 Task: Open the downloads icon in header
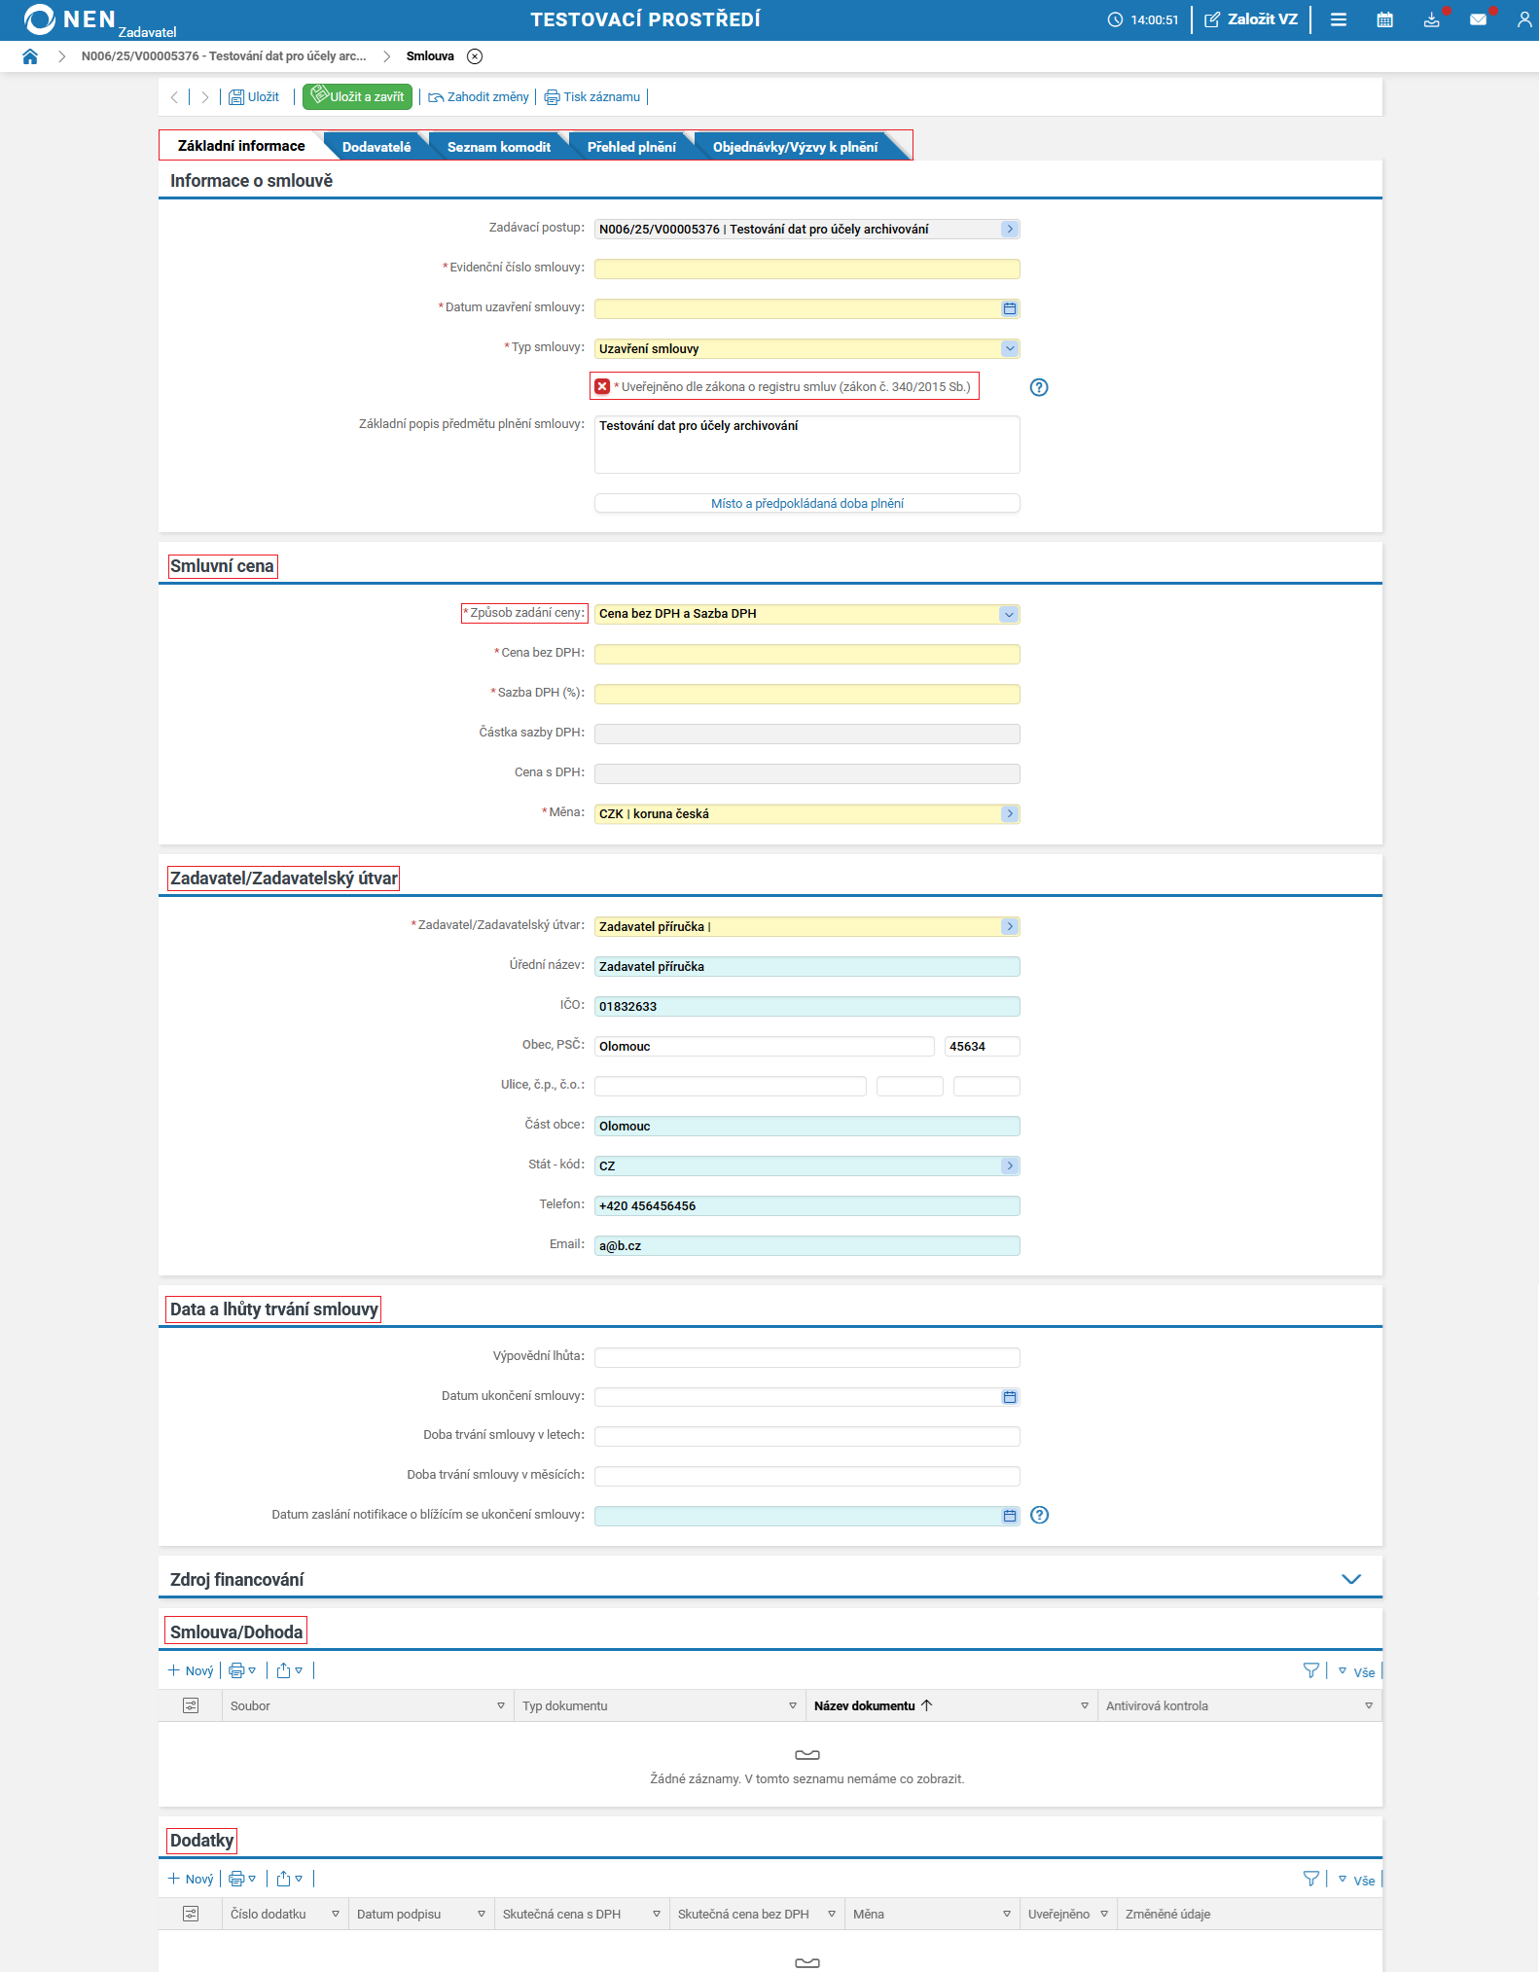[x=1432, y=19]
